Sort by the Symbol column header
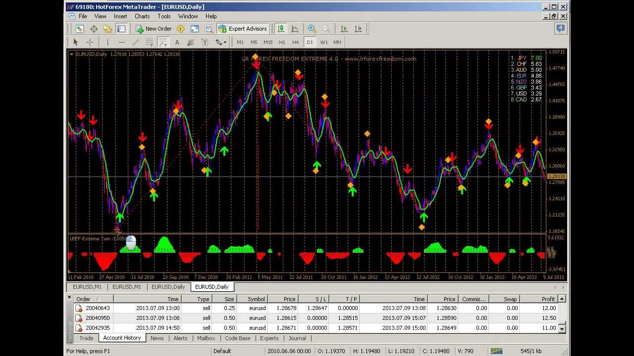Viewport: 634px width, 356px height. point(252,299)
